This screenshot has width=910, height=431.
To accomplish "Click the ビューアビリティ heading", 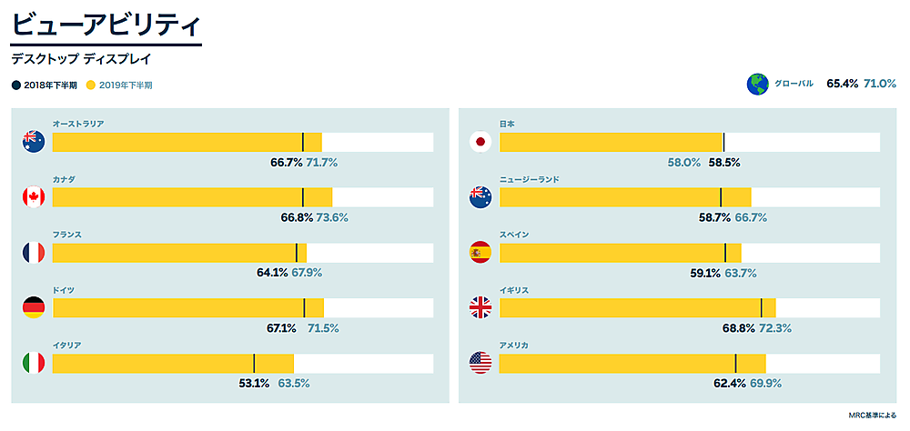I will (106, 25).
